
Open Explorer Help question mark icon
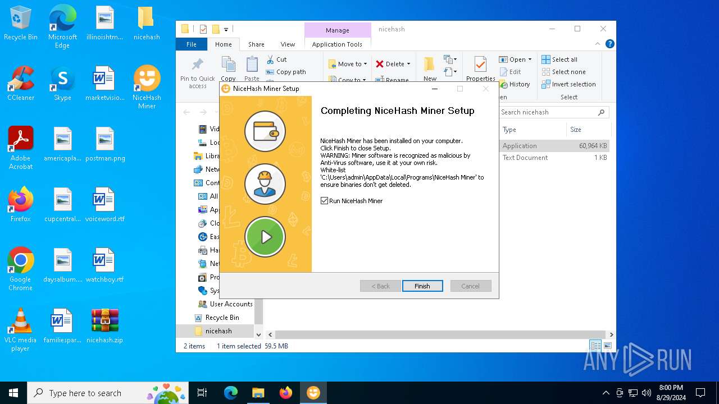610,44
